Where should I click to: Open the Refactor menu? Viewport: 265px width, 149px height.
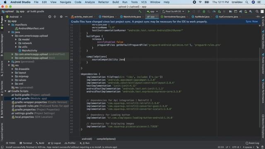tap(104, 2)
